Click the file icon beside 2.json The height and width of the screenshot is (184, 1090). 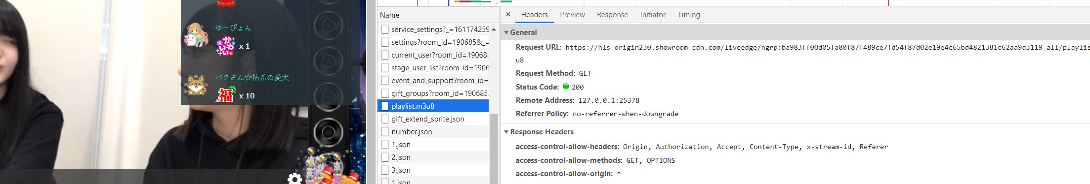pyautogui.click(x=385, y=157)
